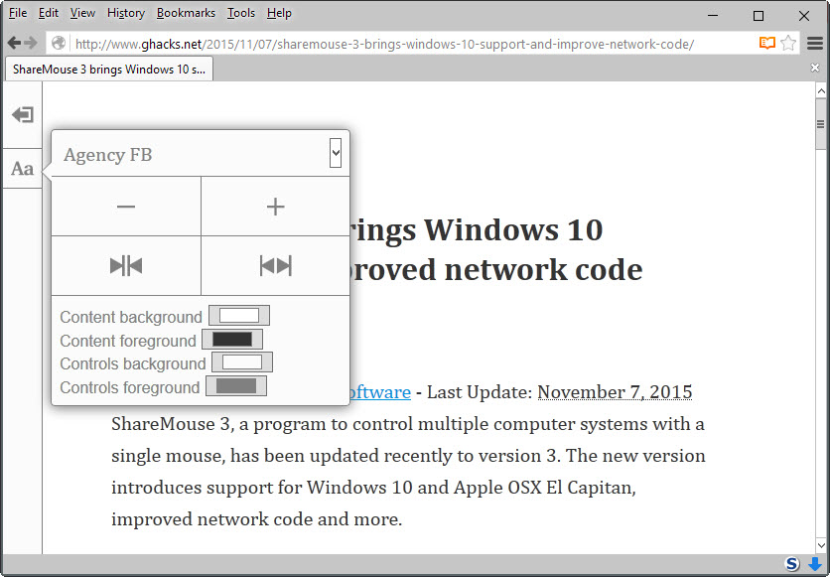This screenshot has width=830, height=577.
Task: Open the View menu
Action: pyautogui.click(x=82, y=13)
